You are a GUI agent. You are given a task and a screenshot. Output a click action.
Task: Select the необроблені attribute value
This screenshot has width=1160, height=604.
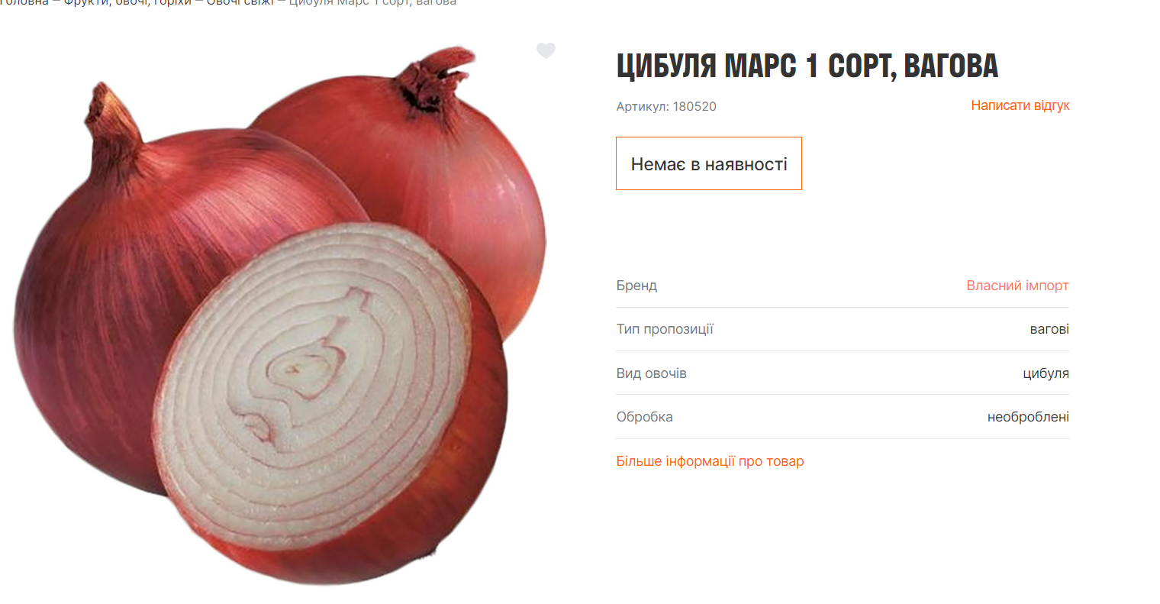point(1028,417)
